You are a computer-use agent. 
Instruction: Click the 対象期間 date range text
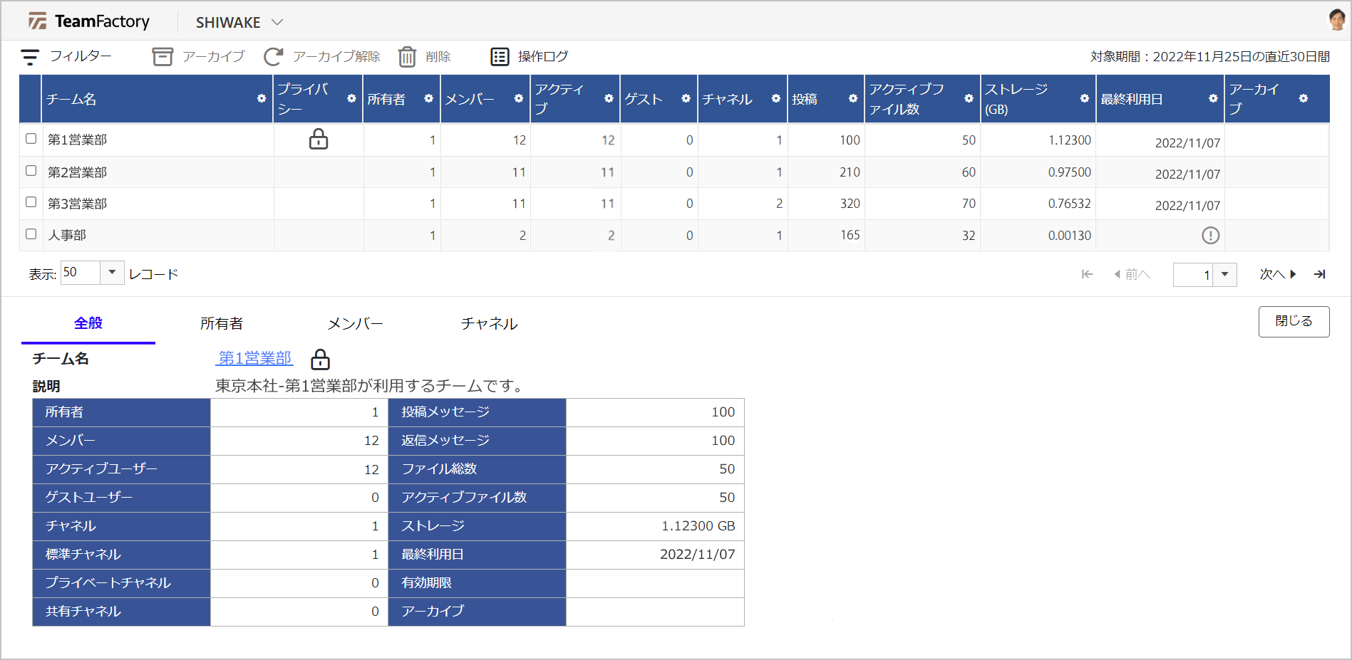1210,57
